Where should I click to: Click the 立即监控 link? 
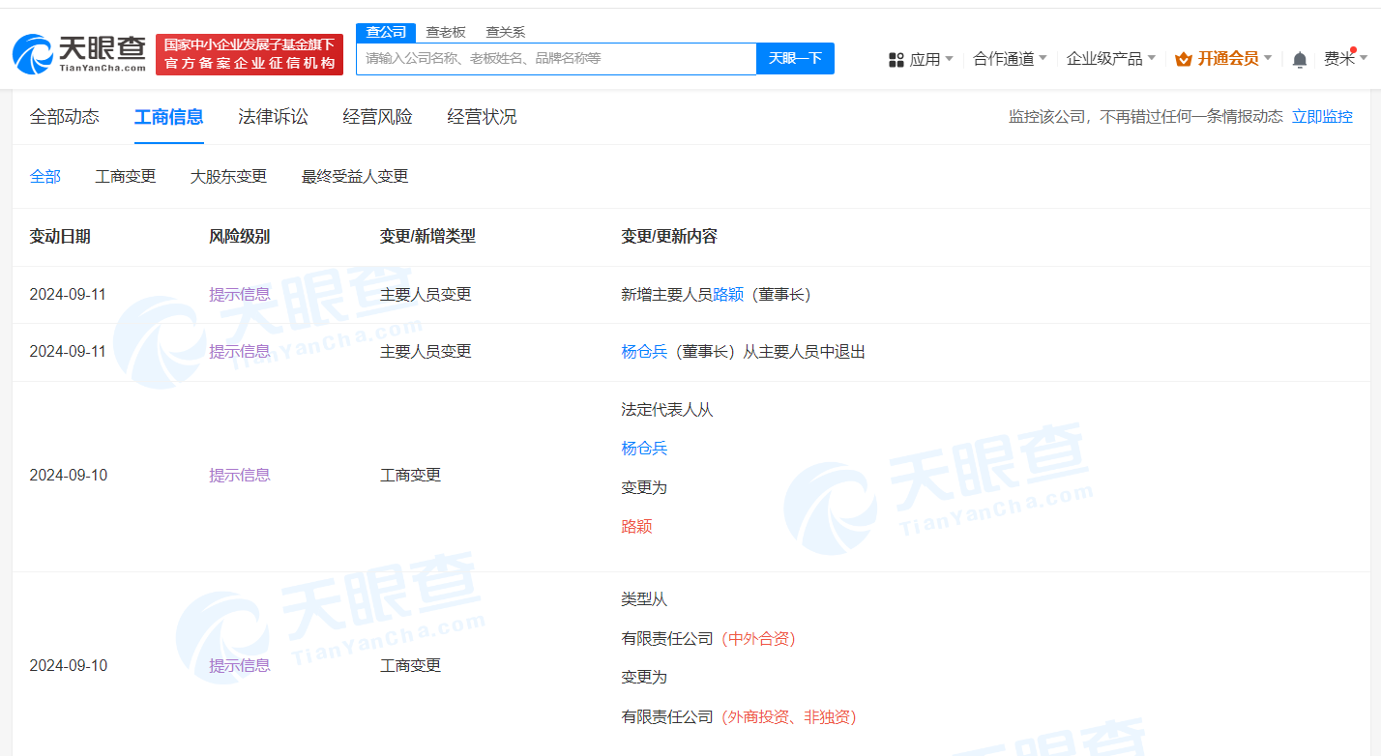1322,116
